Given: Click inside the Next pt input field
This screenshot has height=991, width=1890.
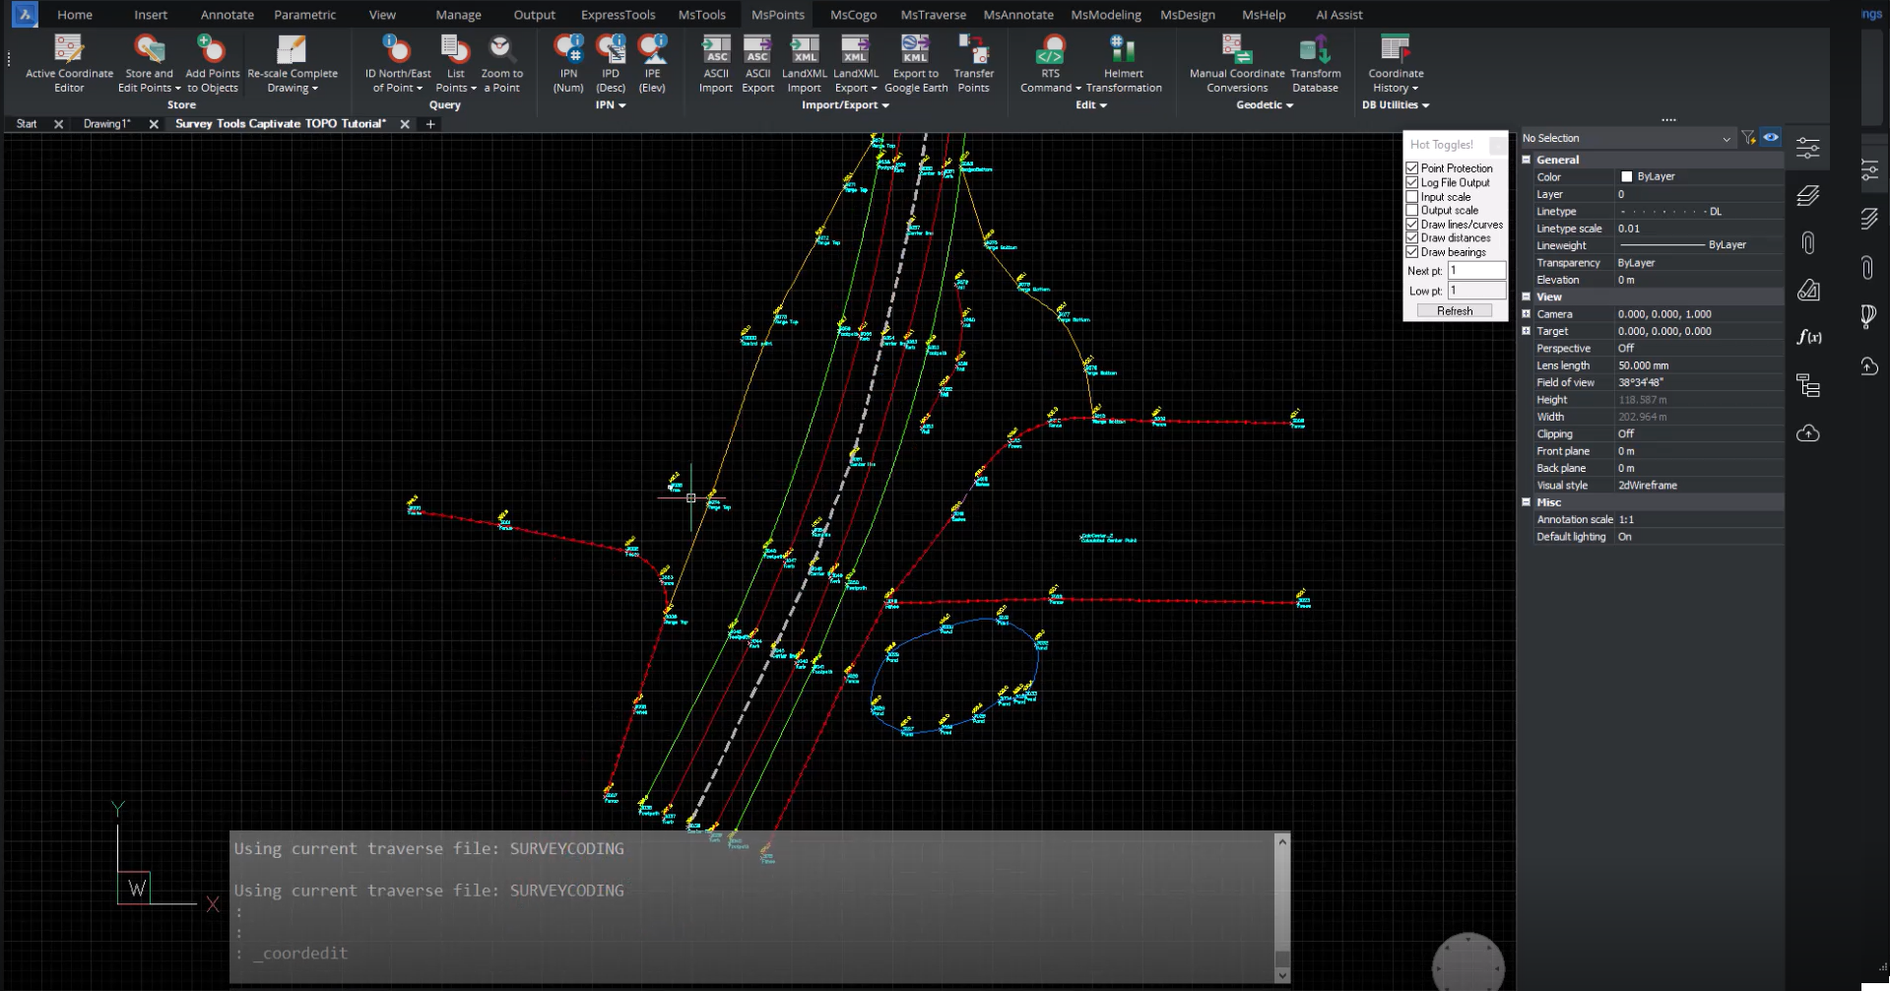Looking at the screenshot, I should (x=1475, y=270).
